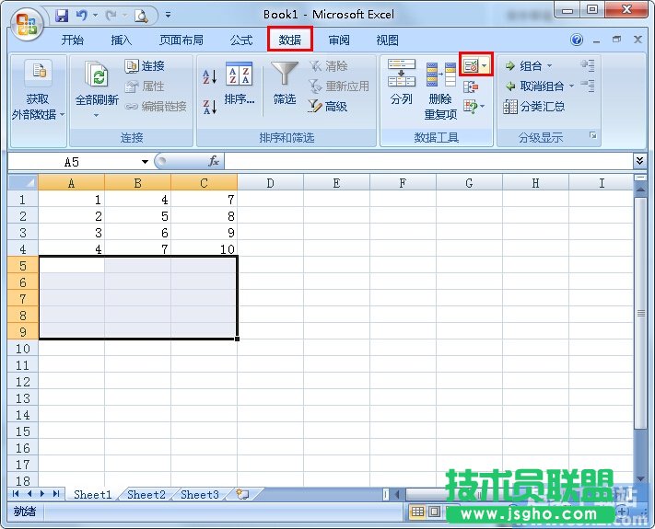Open Connections dialog
Image resolution: width=655 pixels, height=529 pixels.
(x=145, y=66)
